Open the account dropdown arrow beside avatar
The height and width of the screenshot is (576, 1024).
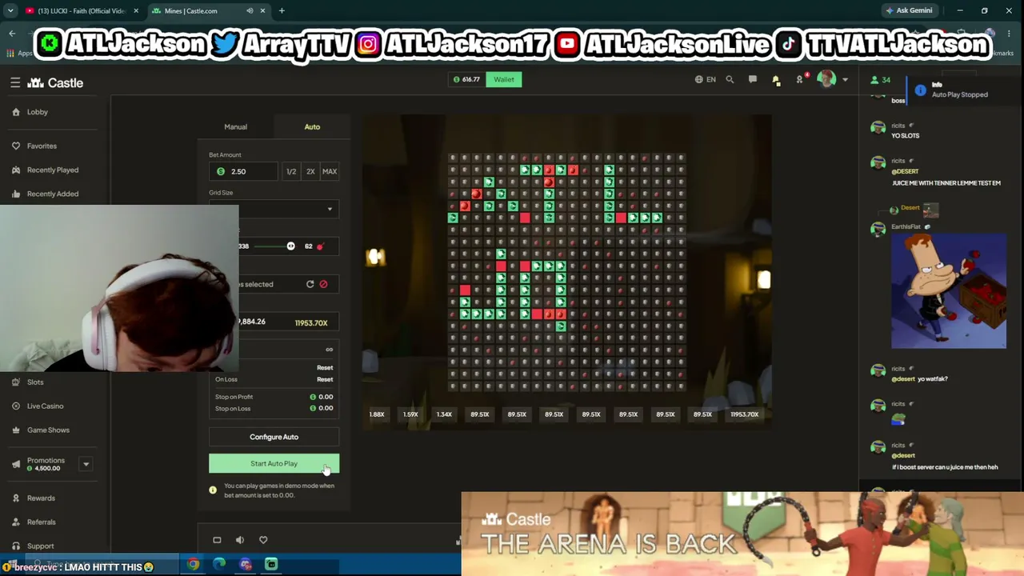tap(845, 80)
